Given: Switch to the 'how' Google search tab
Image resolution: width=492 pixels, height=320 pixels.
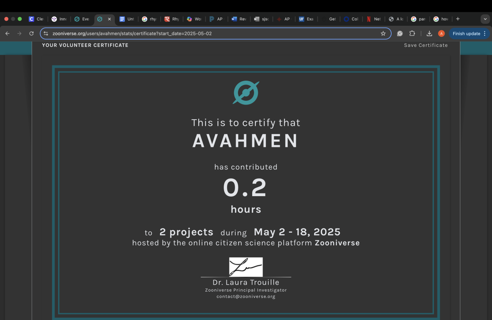Looking at the screenshot, I should [x=441, y=19].
